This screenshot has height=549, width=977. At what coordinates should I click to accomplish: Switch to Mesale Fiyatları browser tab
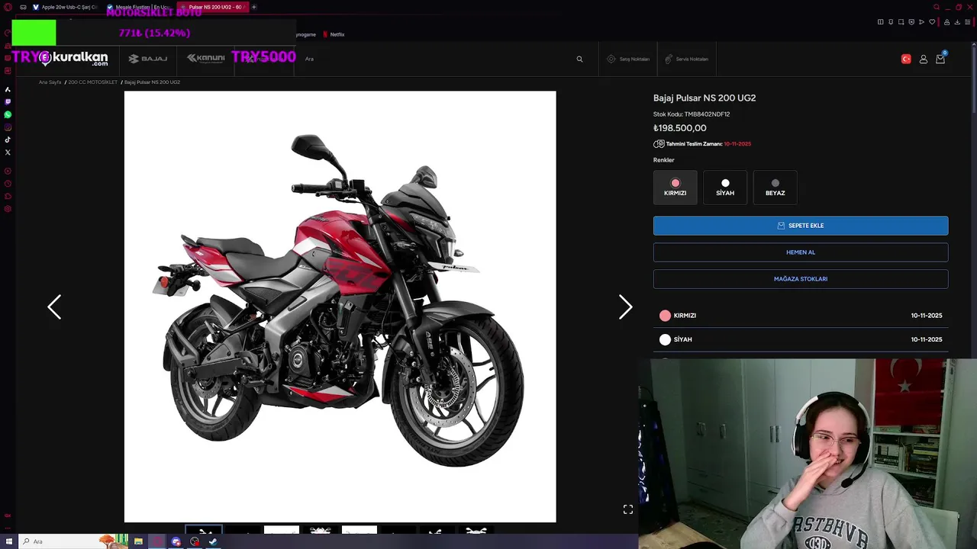[139, 7]
